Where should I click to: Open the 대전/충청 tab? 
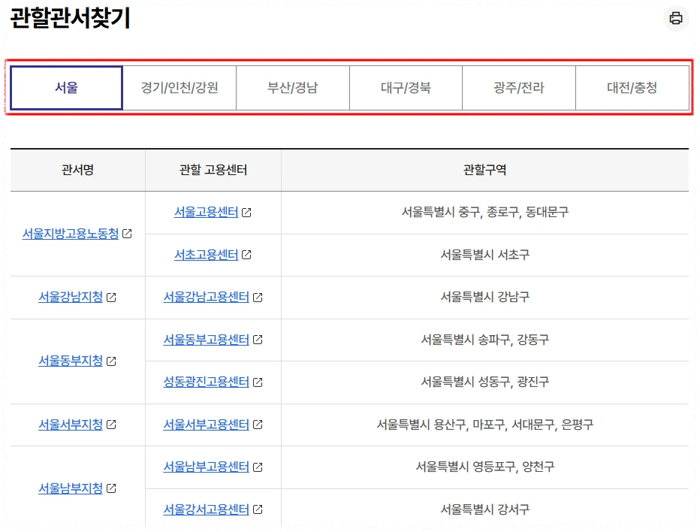632,87
